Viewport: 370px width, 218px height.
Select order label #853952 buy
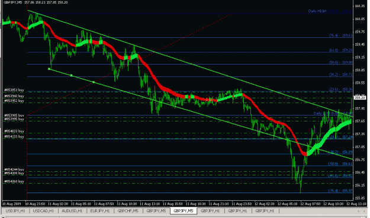14,101
